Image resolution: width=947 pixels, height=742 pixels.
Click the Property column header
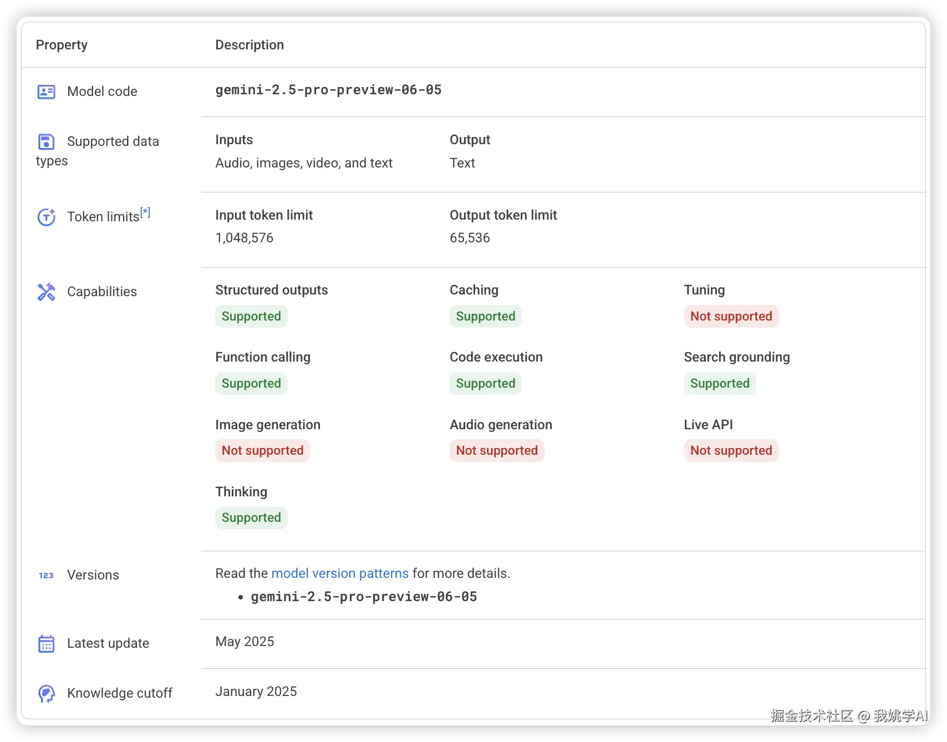(x=62, y=45)
